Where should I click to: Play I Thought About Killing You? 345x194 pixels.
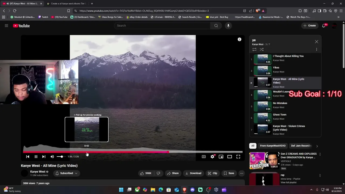(285, 60)
